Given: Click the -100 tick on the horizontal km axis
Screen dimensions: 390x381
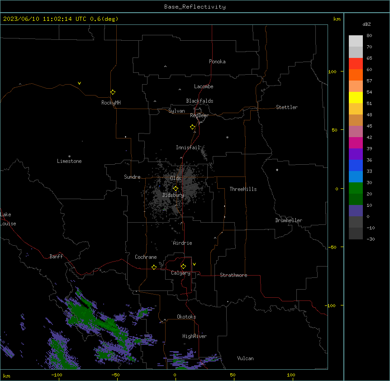Looking at the screenshot, I should [57, 375].
